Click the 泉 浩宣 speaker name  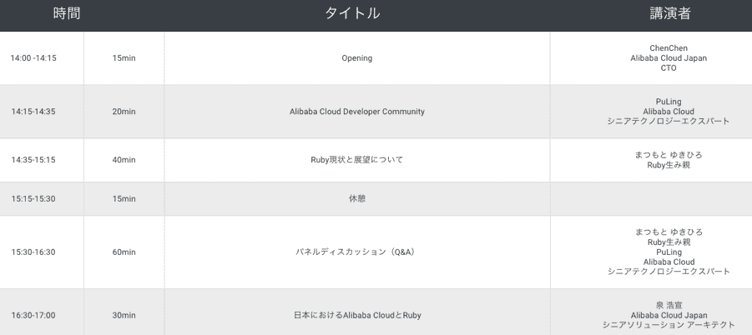pos(669,305)
